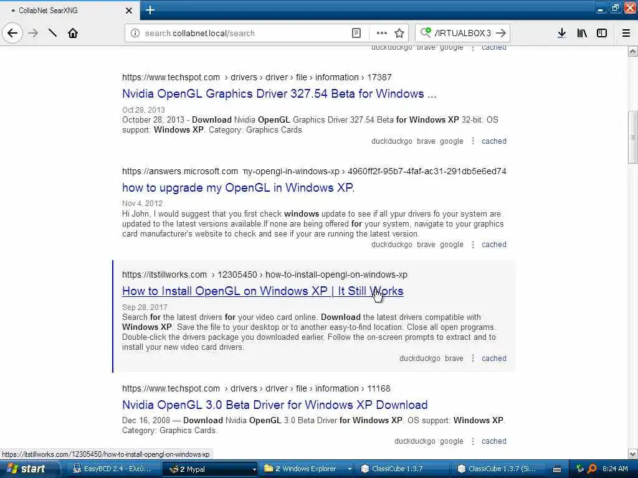Click the vertical scrollbar thumb
Viewport: 638px width, 478px height.
(633, 137)
